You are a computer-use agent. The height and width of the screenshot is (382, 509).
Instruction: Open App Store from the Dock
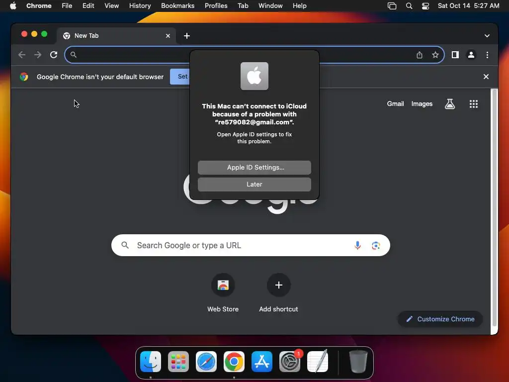[262, 361]
